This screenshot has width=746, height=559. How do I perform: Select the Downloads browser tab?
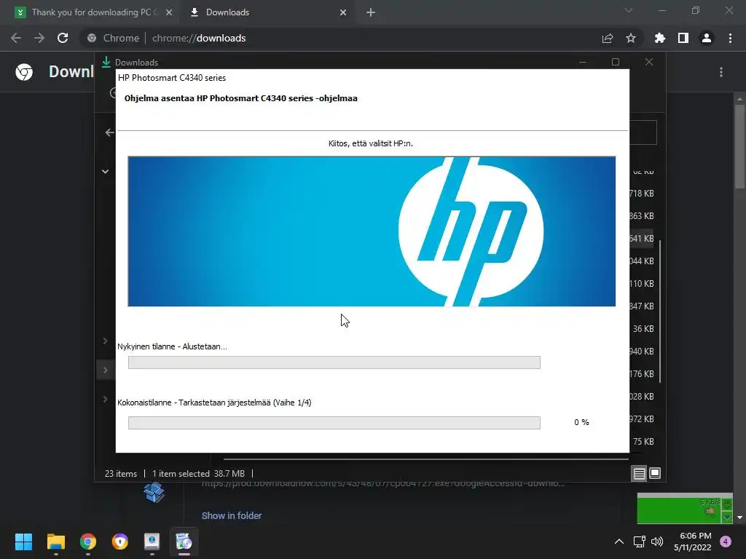coord(267,12)
